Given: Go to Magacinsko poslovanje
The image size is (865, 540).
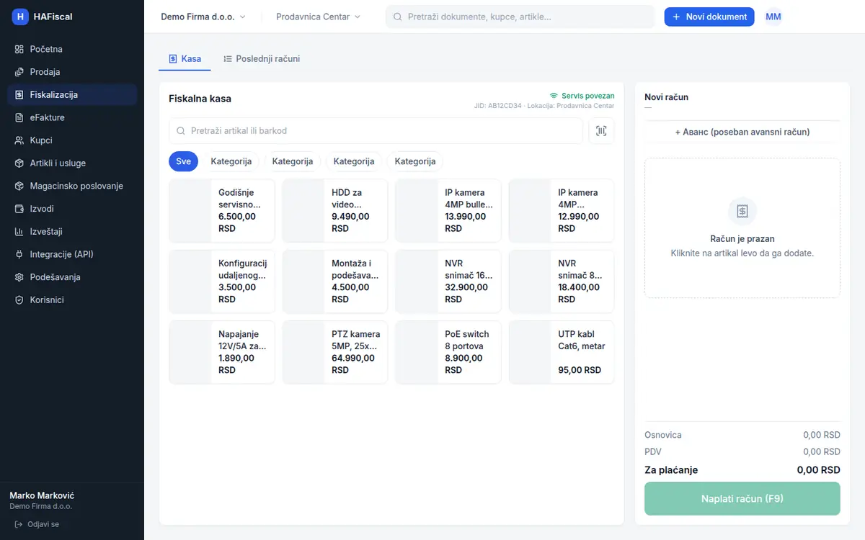Looking at the screenshot, I should (x=72, y=186).
